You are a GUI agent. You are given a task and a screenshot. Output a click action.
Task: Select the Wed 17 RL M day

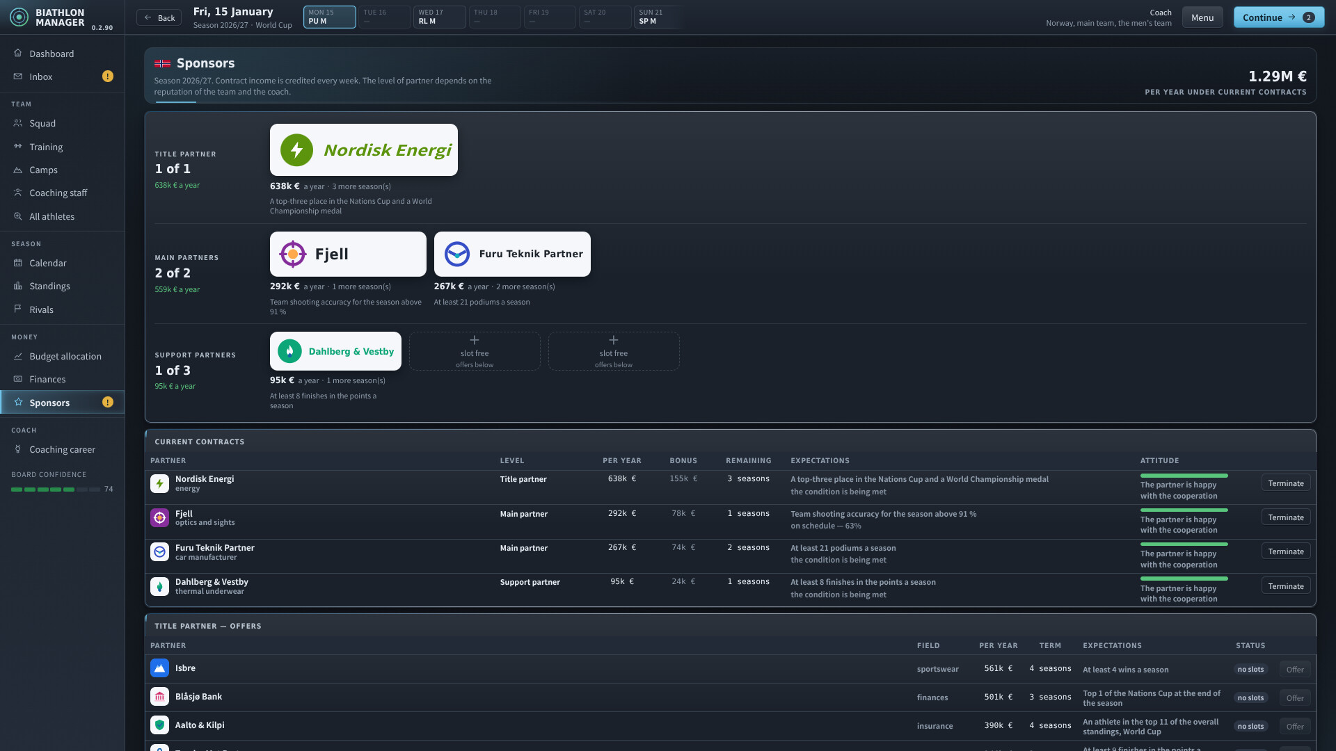coord(439,17)
